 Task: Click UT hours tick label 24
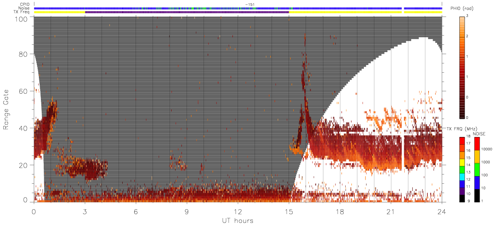[x=442, y=211]
